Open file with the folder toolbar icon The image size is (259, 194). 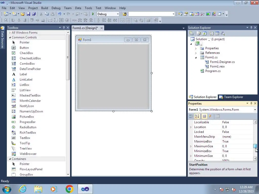coord(23,14)
